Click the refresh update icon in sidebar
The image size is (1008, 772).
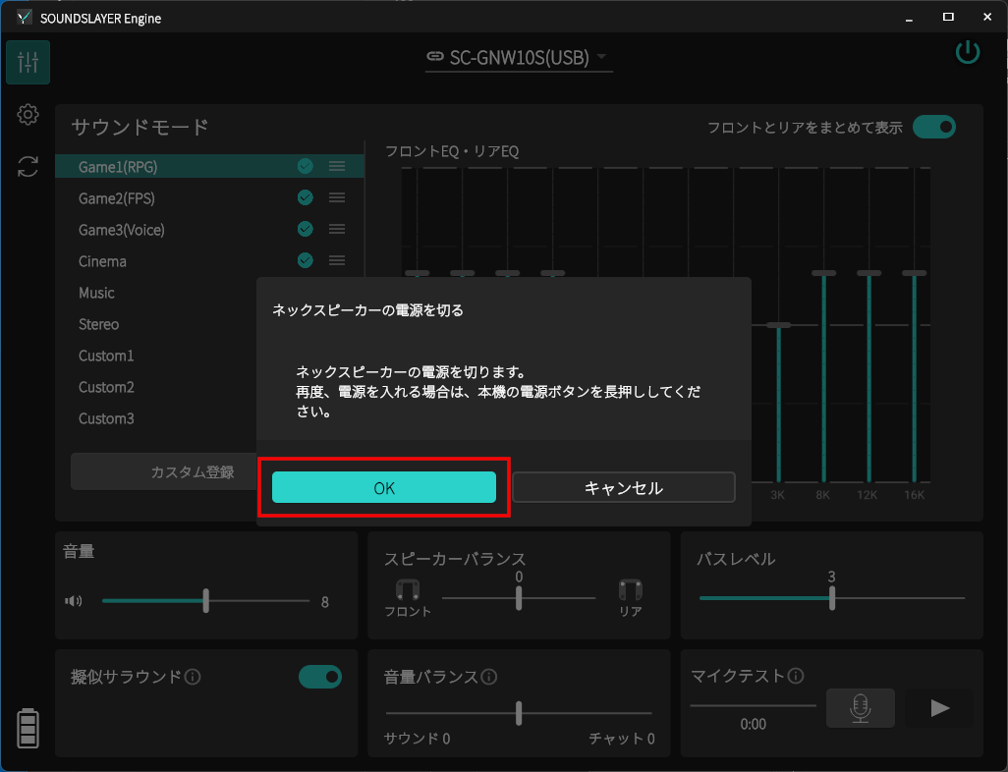coord(28,167)
